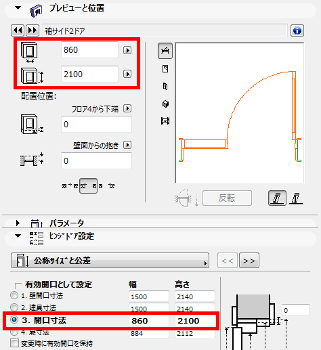Click the width field showing 860
The image size is (321, 350).
coord(89,50)
